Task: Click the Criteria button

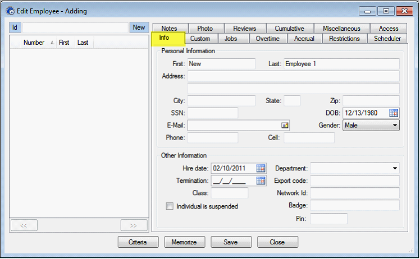Action: coord(138,242)
